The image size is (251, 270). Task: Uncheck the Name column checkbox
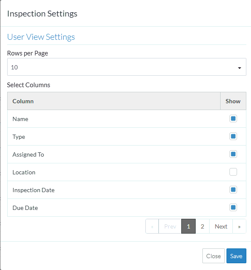(x=233, y=118)
